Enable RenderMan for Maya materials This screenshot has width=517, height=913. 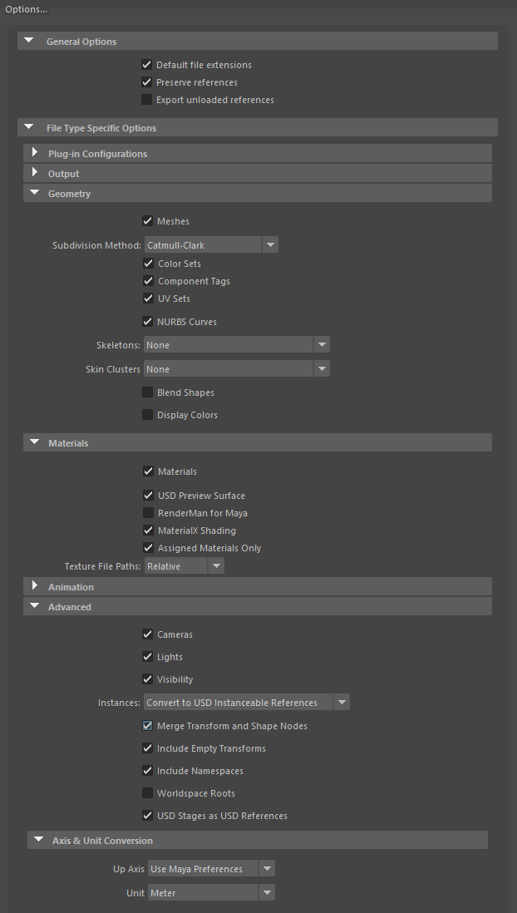(148, 512)
